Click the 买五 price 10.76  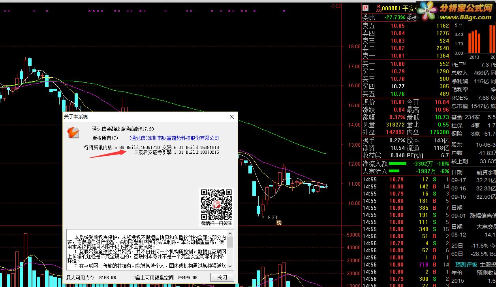click(398, 94)
